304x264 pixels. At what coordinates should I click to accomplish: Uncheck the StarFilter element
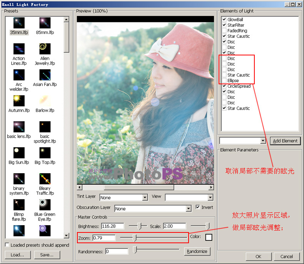(x=224, y=25)
